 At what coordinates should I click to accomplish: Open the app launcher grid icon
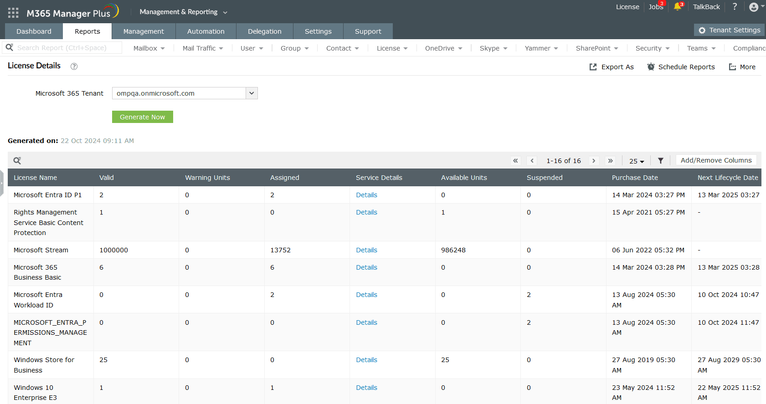pos(13,13)
